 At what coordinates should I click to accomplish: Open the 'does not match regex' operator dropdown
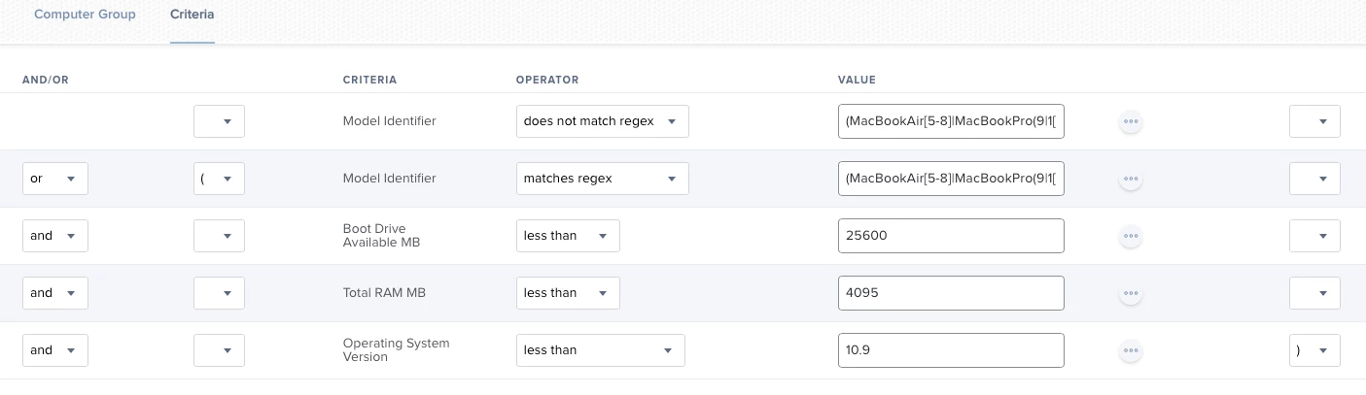click(602, 121)
